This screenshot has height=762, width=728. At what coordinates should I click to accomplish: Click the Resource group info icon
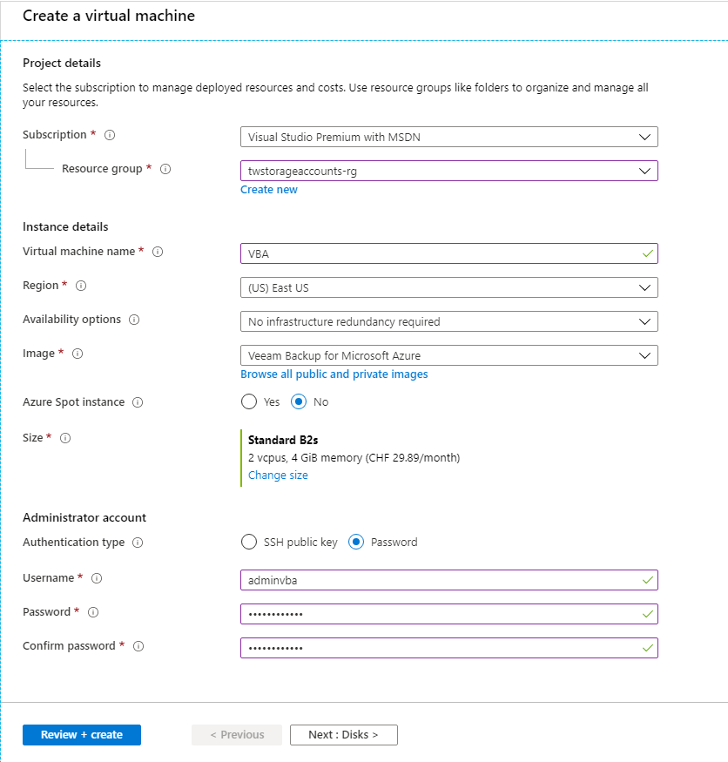165,169
